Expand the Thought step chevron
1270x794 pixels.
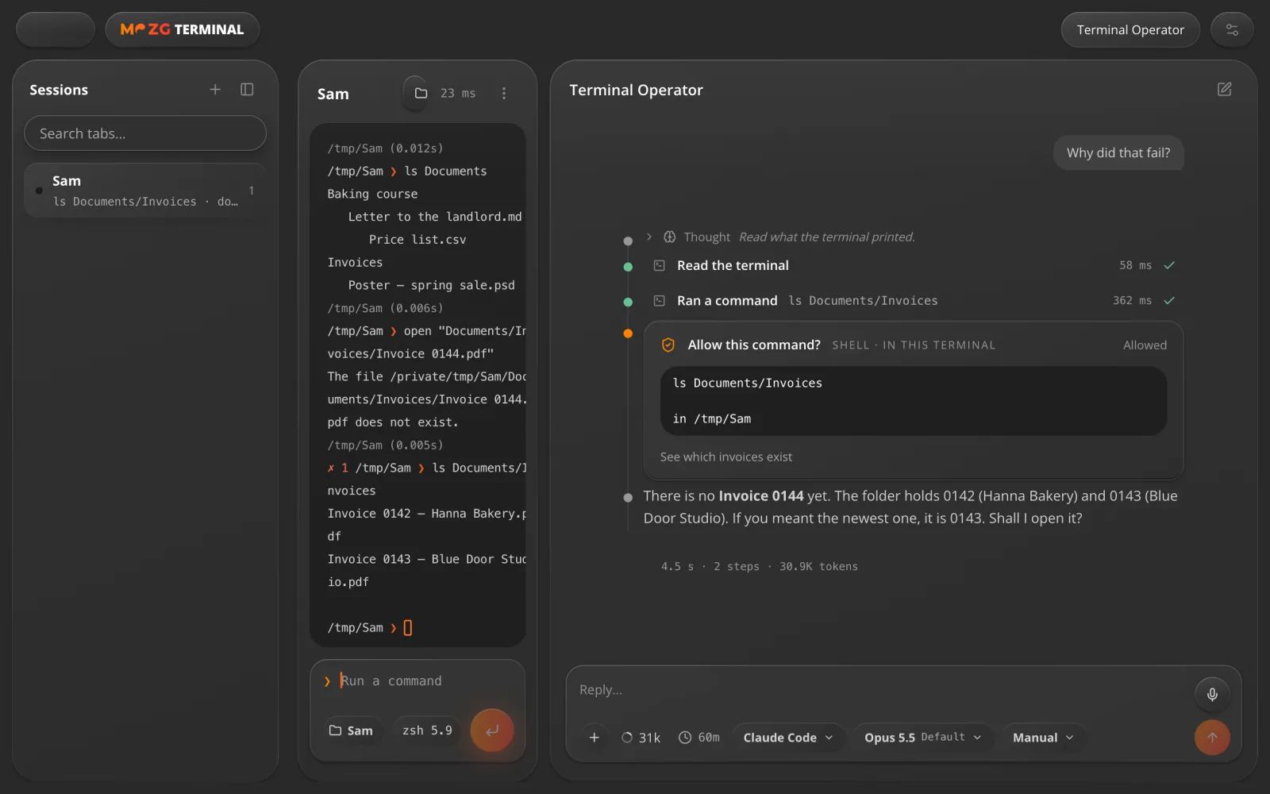(648, 237)
